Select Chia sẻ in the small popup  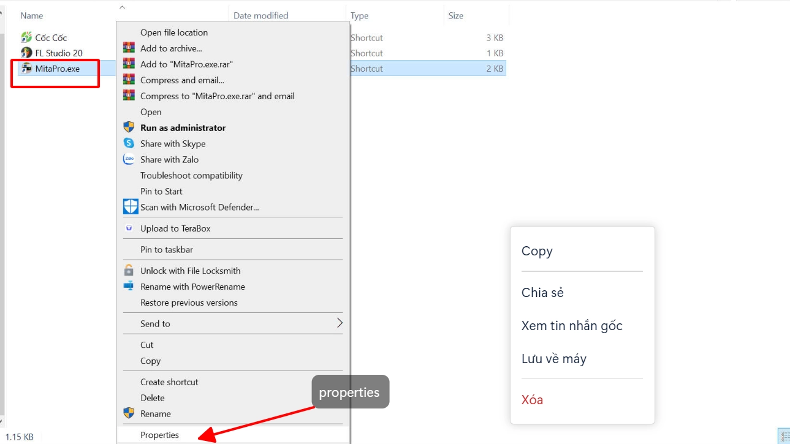[x=542, y=293]
